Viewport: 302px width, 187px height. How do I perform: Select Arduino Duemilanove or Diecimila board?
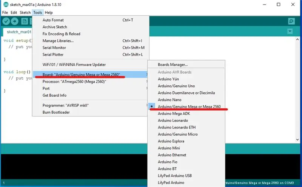186,93
